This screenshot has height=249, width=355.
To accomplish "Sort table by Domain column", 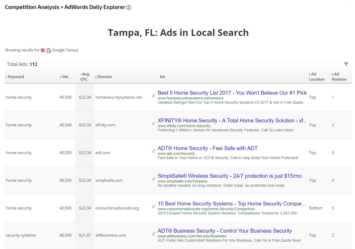I will (104, 77).
